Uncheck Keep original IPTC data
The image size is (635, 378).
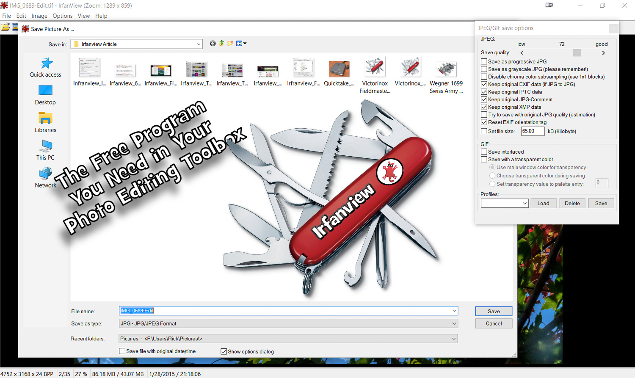click(x=484, y=92)
